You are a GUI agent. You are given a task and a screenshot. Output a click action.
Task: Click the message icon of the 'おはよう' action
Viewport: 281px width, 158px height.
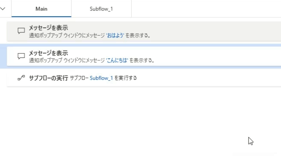pos(21,31)
